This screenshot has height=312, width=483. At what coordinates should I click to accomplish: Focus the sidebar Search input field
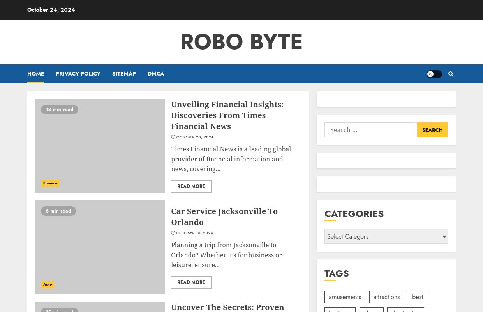click(x=371, y=130)
